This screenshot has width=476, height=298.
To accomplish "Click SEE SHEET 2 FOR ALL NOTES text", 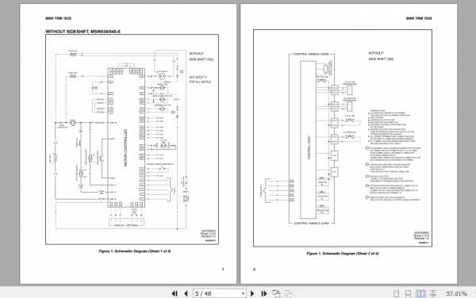I will pyautogui.click(x=200, y=79).
